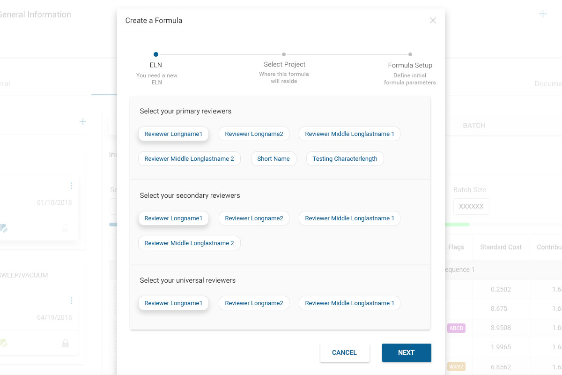Click the NEXT button
The height and width of the screenshot is (375, 562).
(407, 352)
